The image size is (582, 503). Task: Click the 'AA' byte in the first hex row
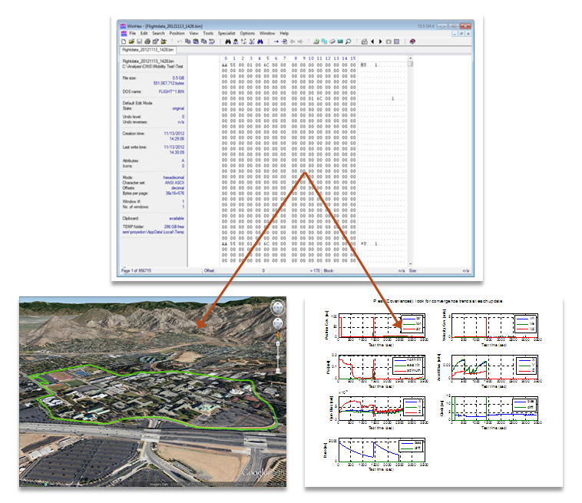[224, 65]
